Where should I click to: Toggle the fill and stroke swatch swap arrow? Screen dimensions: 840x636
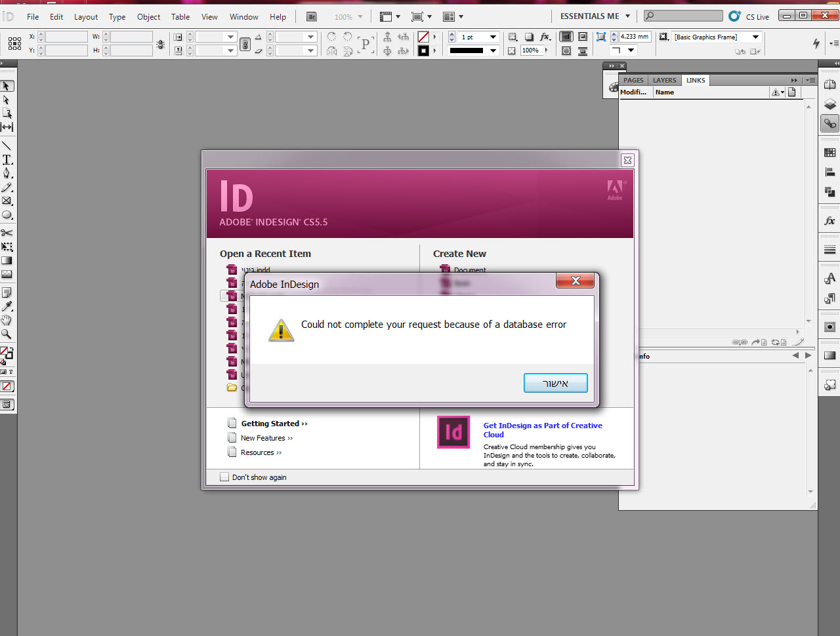pyautogui.click(x=10, y=349)
